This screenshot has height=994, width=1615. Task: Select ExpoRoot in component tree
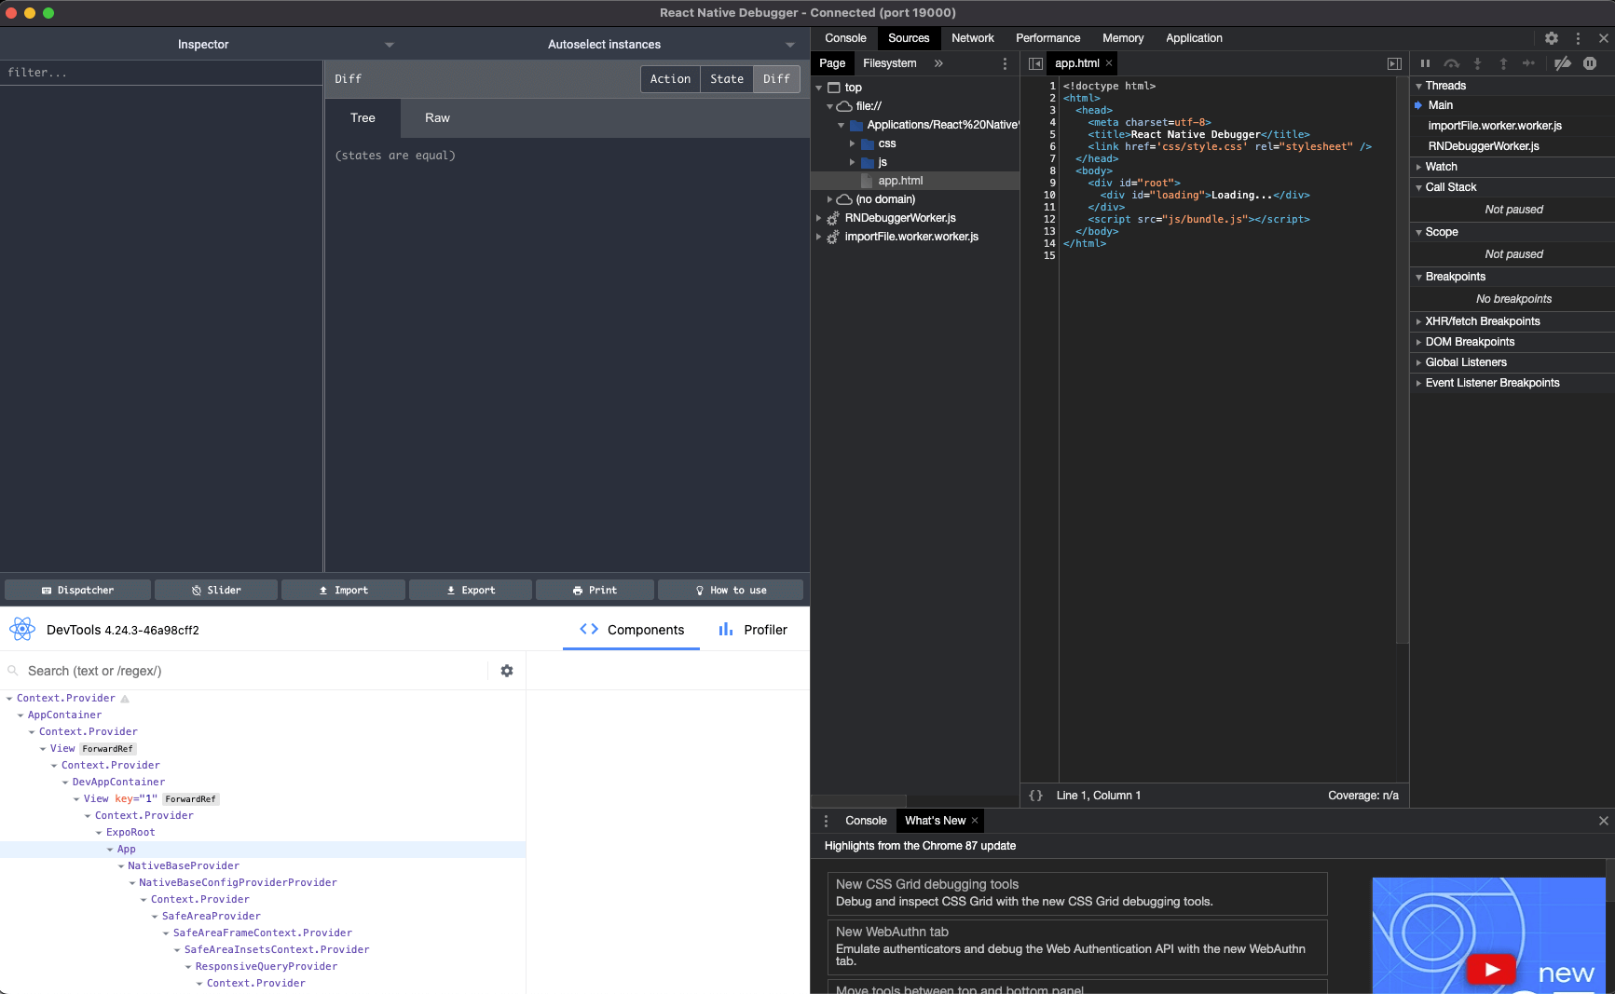pos(130,833)
